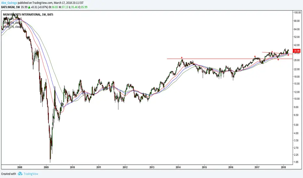Click the red star marker at the 2014 peak
This screenshot has height=178, width=303.
[182, 58]
